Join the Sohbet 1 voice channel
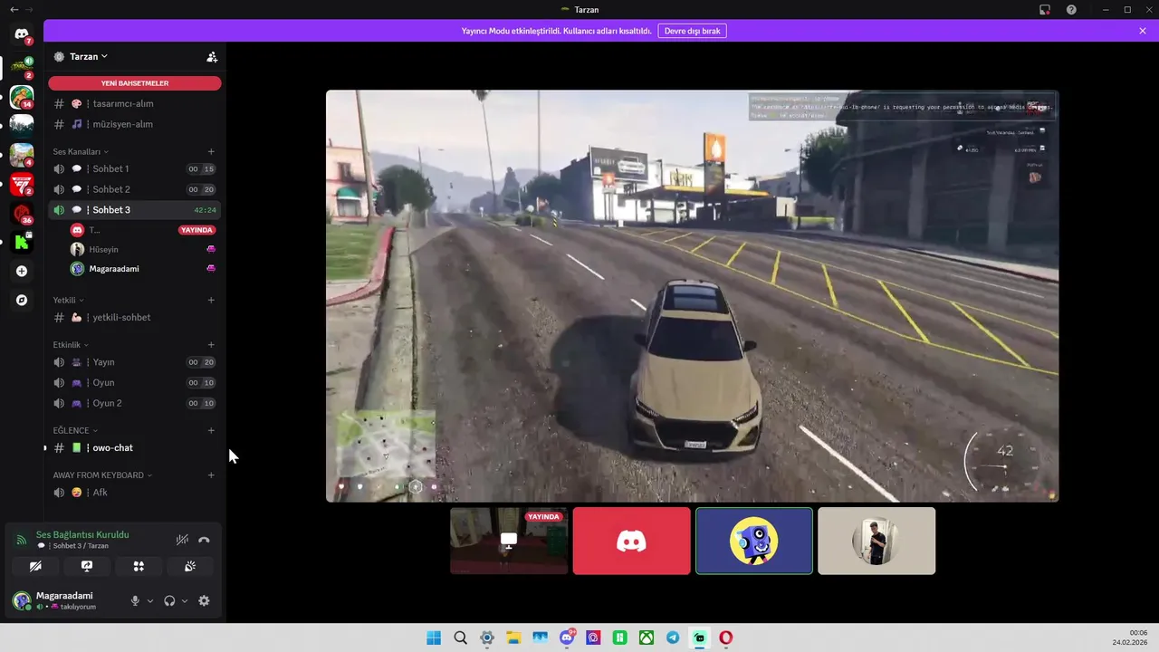1159x652 pixels. (135, 169)
